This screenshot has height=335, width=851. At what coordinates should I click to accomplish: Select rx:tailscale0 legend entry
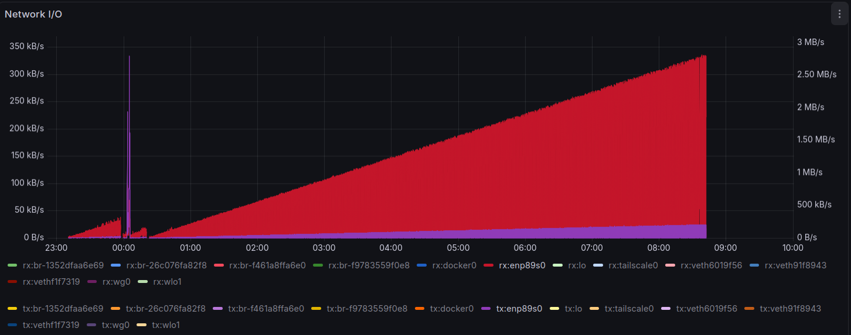coord(631,265)
